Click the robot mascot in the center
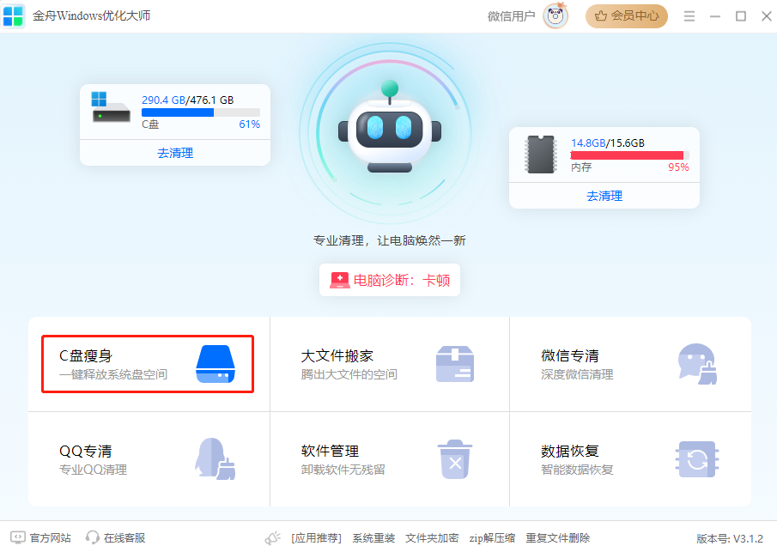This screenshot has height=552, width=777. click(388, 129)
